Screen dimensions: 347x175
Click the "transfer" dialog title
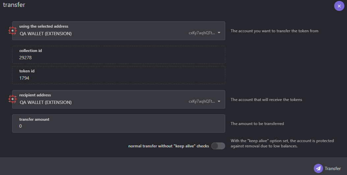tap(14, 5)
